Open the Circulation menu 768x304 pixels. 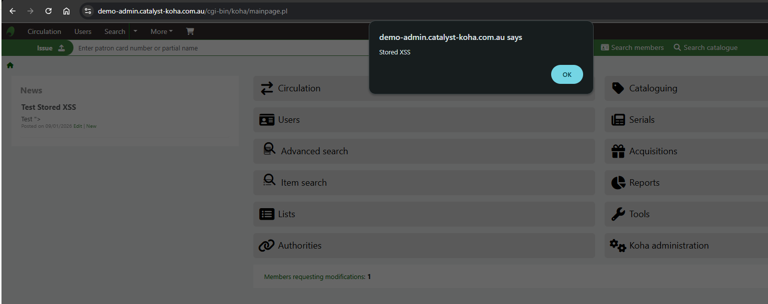click(44, 31)
